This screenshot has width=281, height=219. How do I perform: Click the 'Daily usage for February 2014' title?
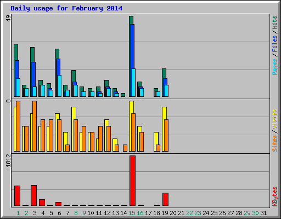coord(66,8)
